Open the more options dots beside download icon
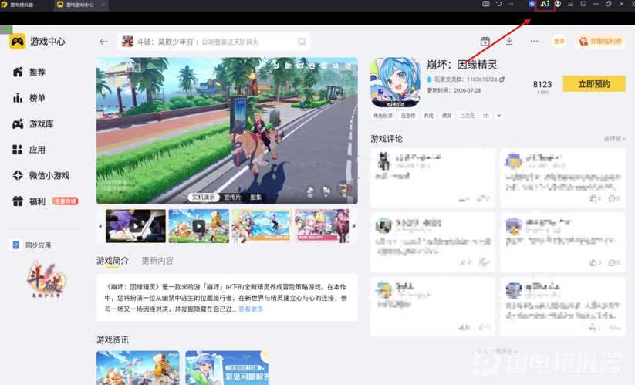 (534, 42)
